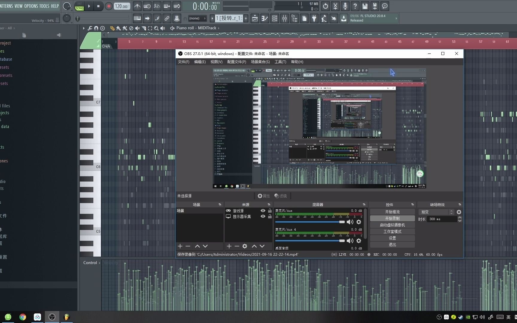517x323 pixels.
Task: Select the piano roll draw pencil tool
Action: point(112,28)
